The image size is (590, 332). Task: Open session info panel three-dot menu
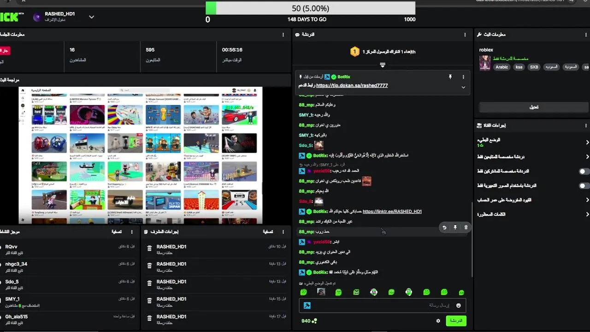point(283,35)
